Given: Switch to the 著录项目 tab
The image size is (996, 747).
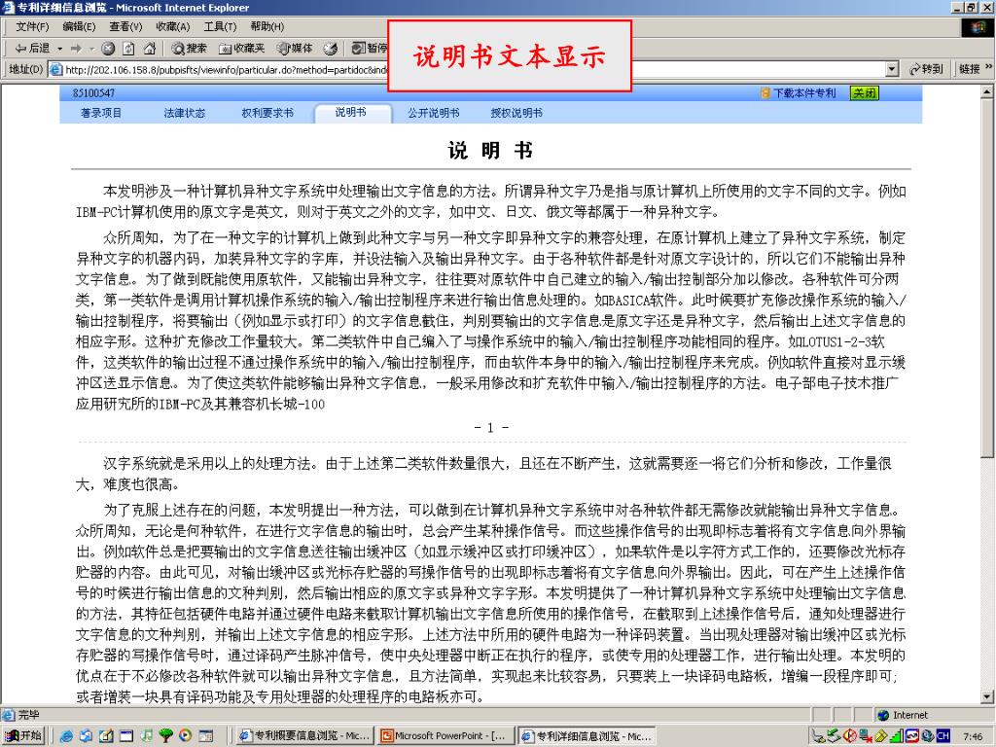Looking at the screenshot, I should pos(101,113).
